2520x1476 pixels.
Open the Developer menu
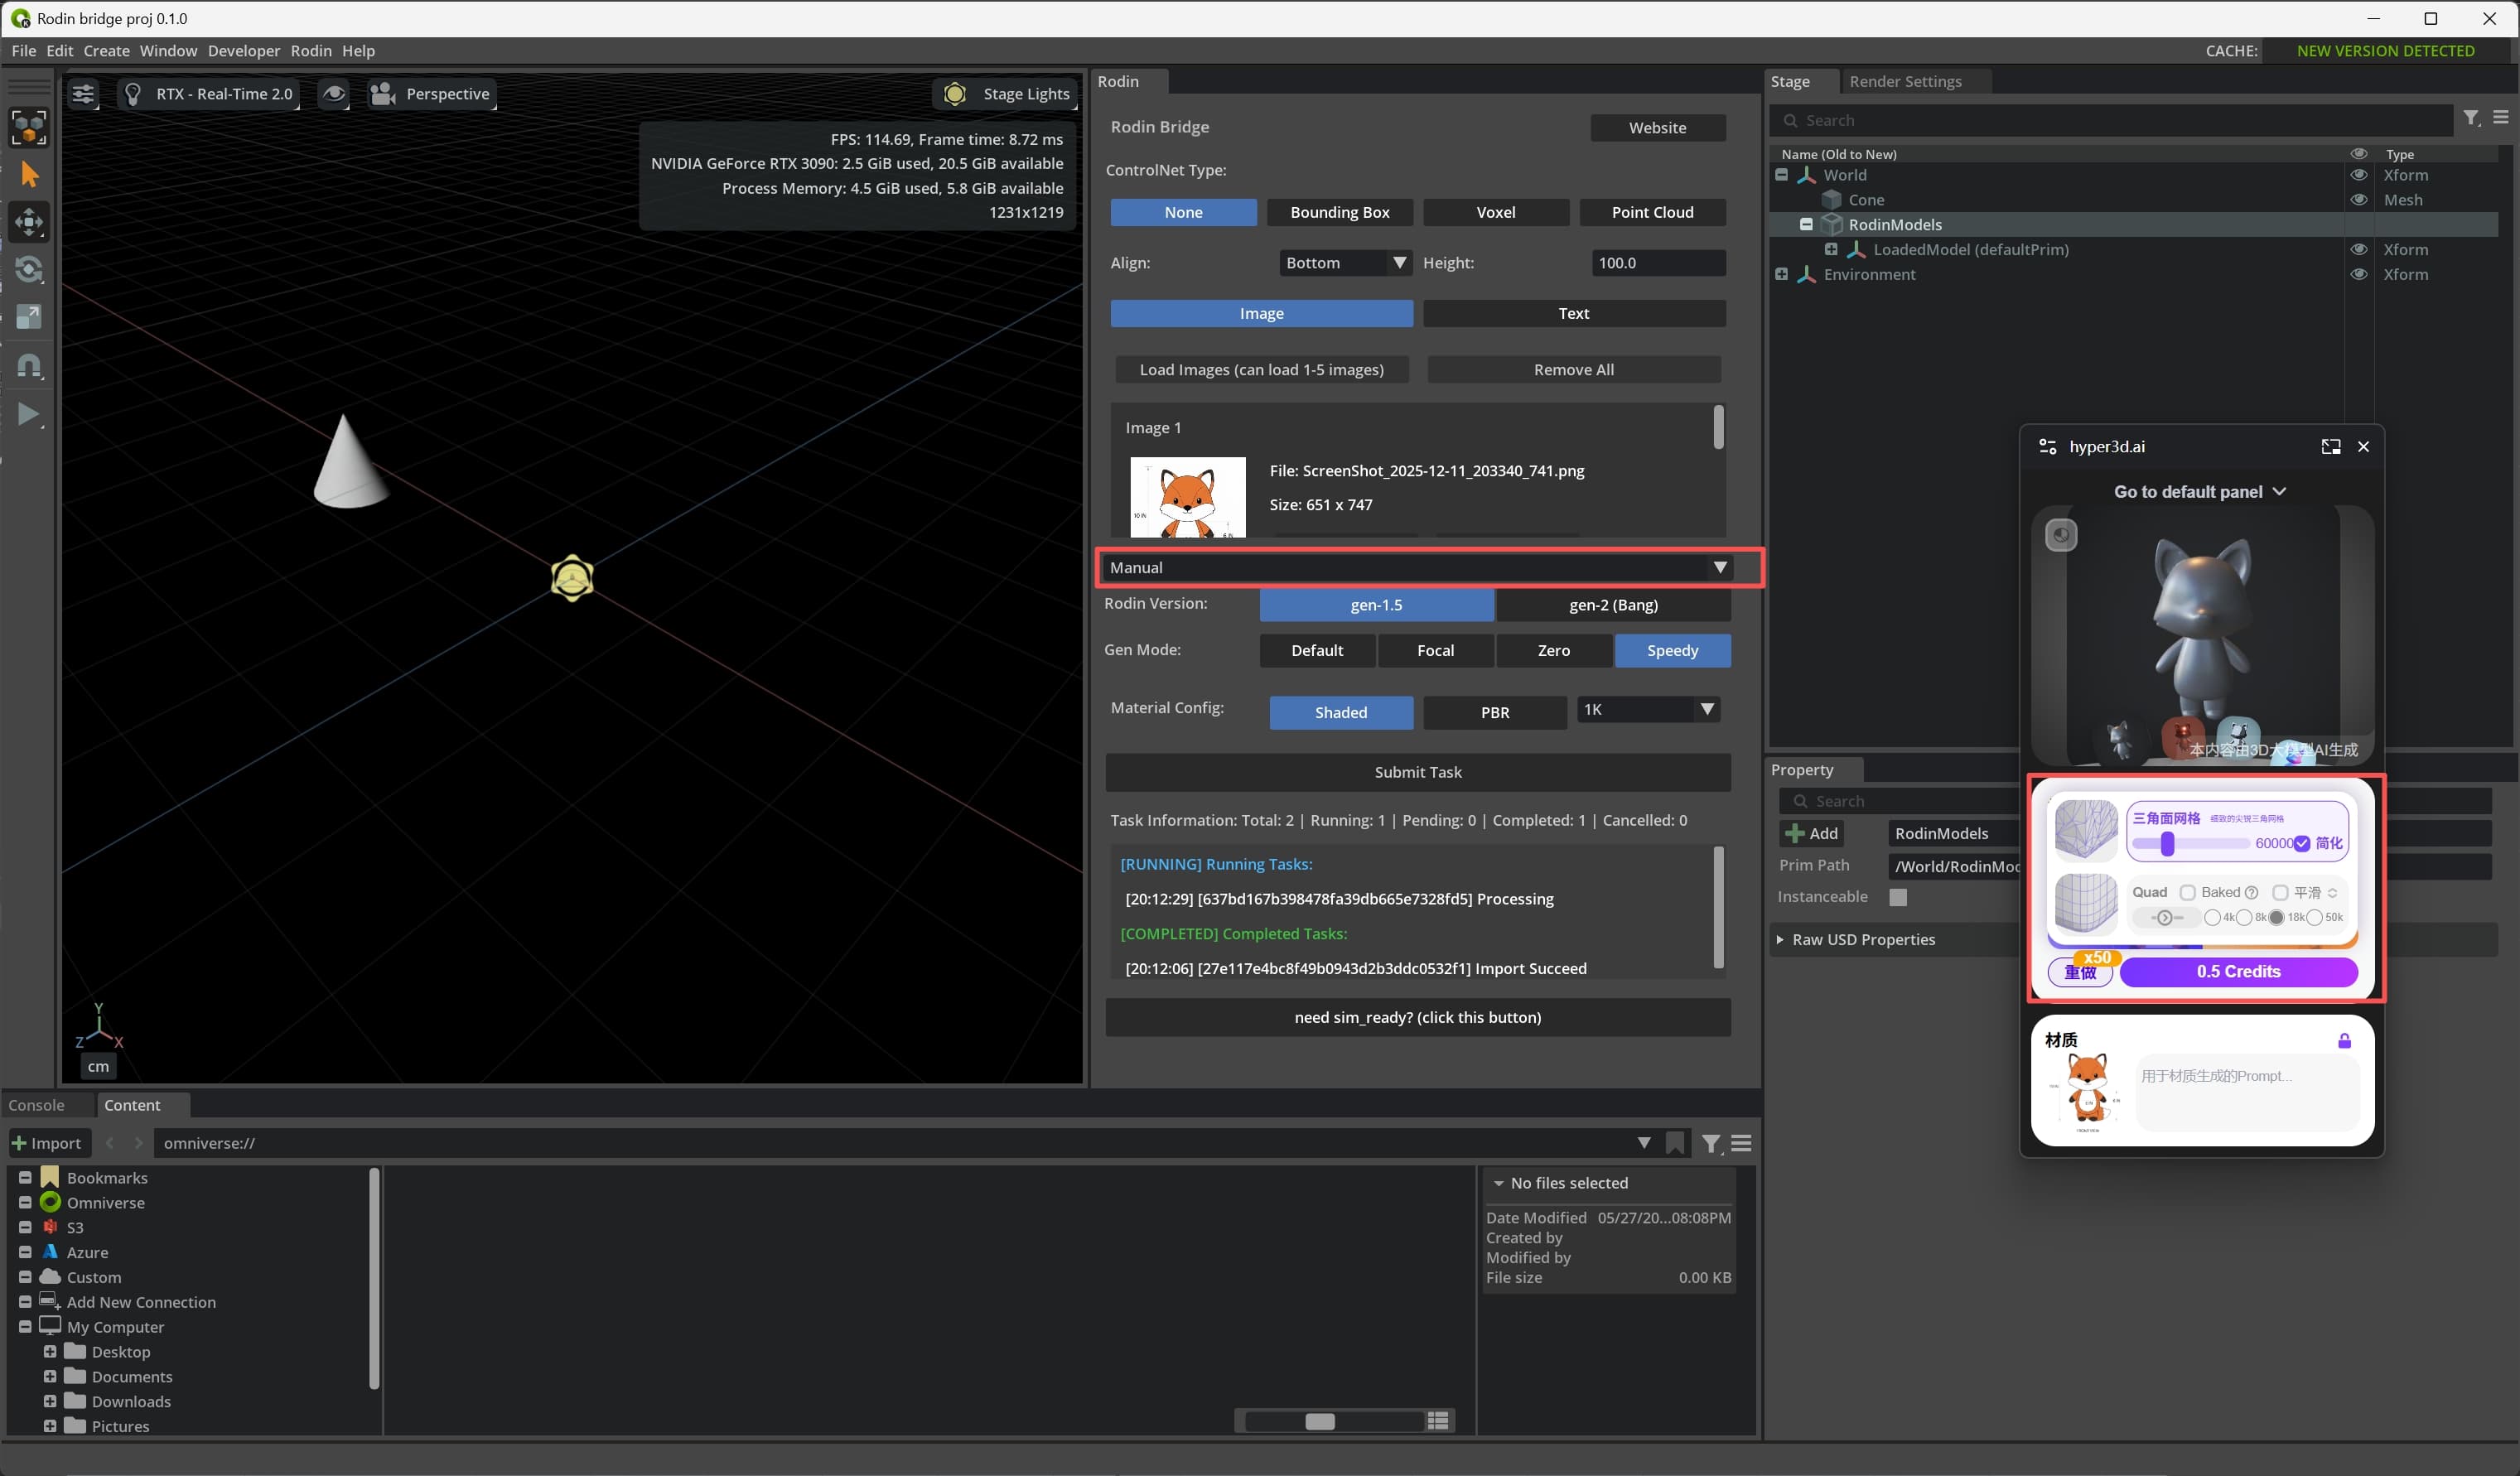point(244,51)
